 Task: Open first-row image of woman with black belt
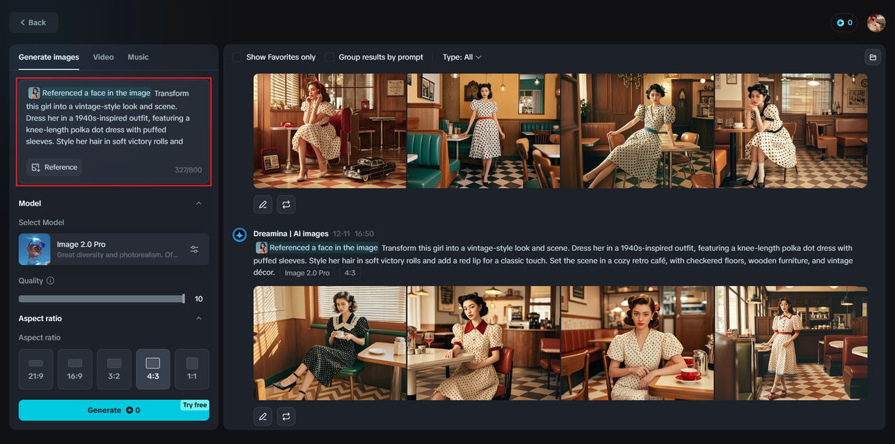(791, 131)
